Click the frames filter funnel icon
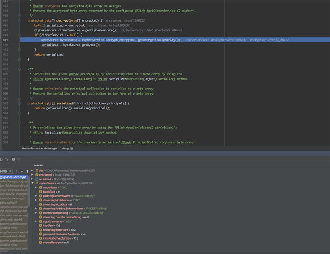 pos(28,171)
